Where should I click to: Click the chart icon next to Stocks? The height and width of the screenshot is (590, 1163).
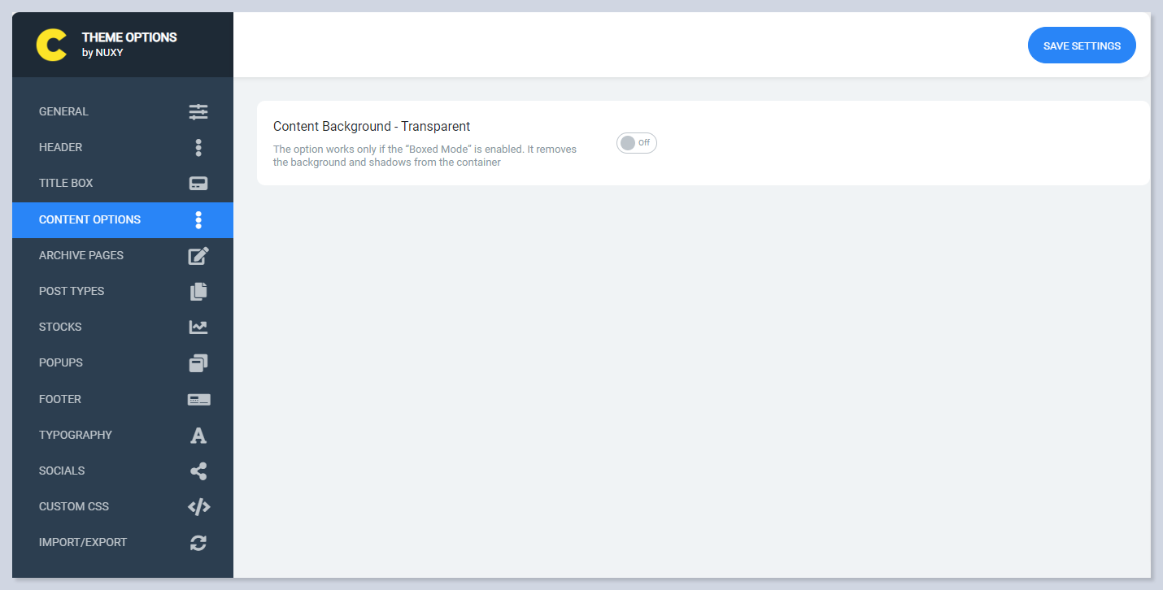198,328
